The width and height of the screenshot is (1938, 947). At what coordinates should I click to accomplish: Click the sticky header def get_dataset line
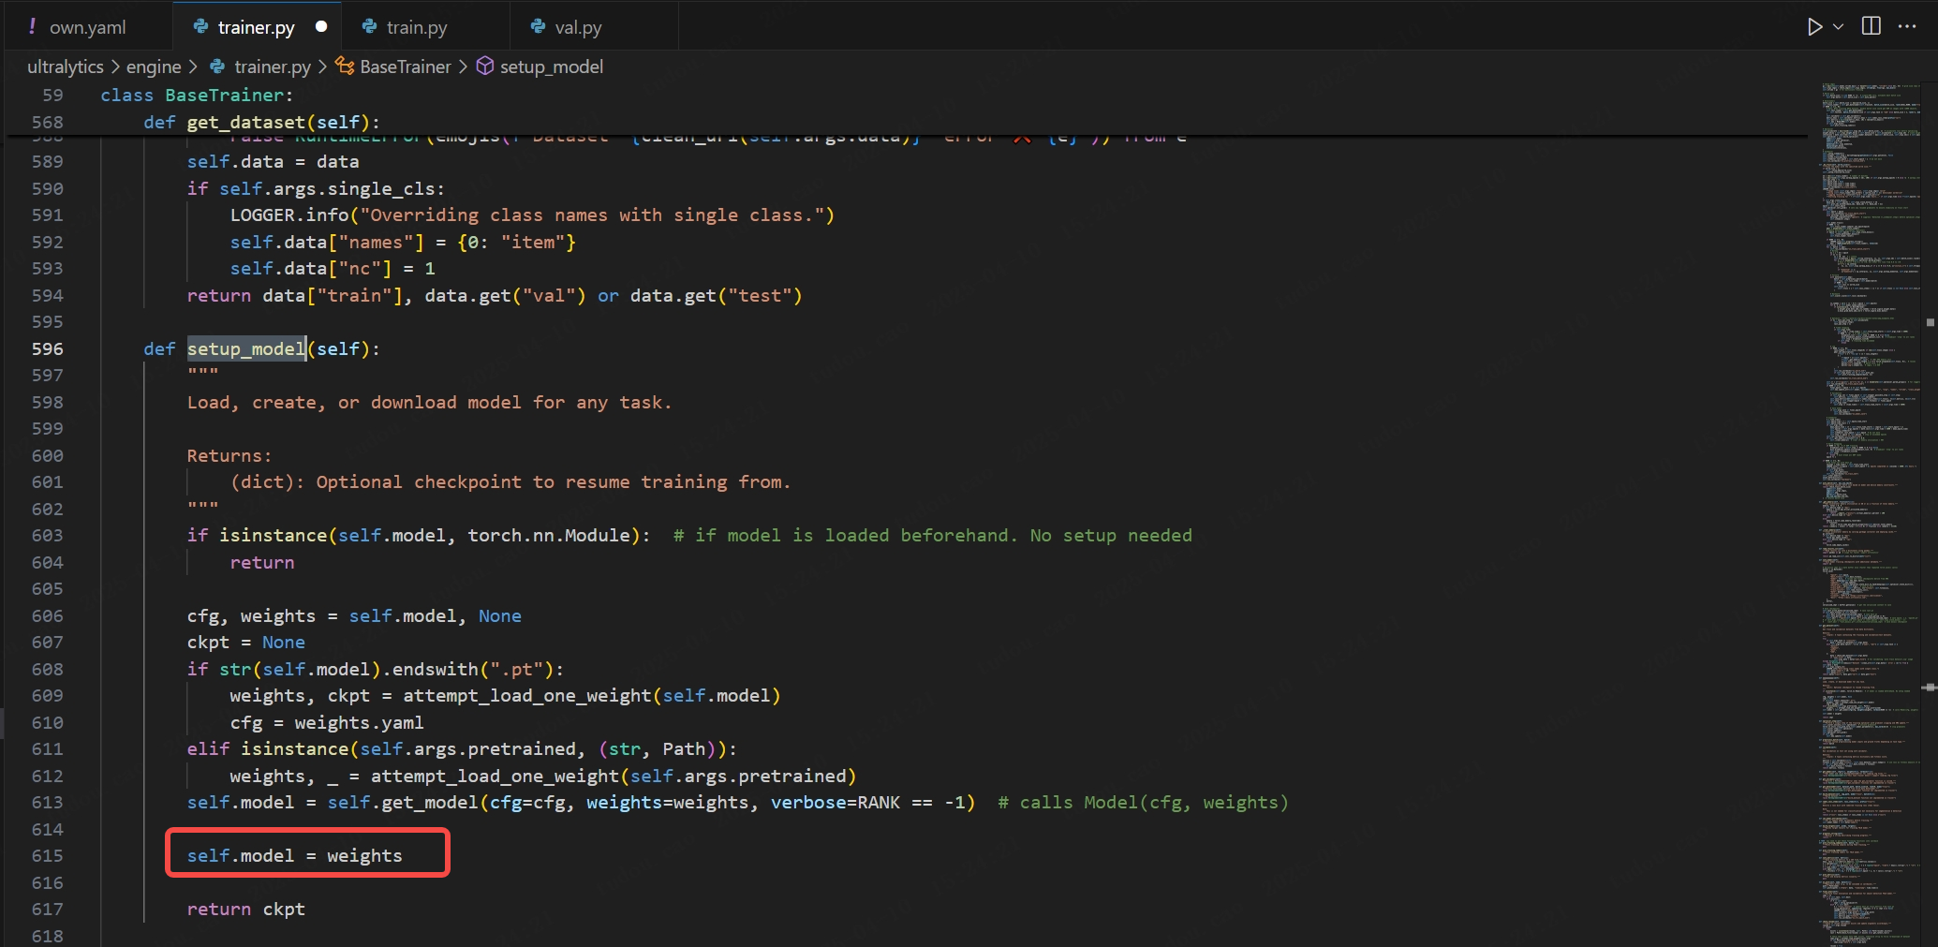pyautogui.click(x=262, y=123)
